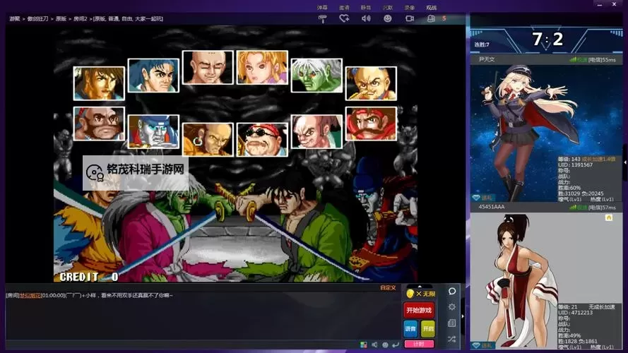Toggle the blue 语音 voice button
628x353 pixels.
410,328
